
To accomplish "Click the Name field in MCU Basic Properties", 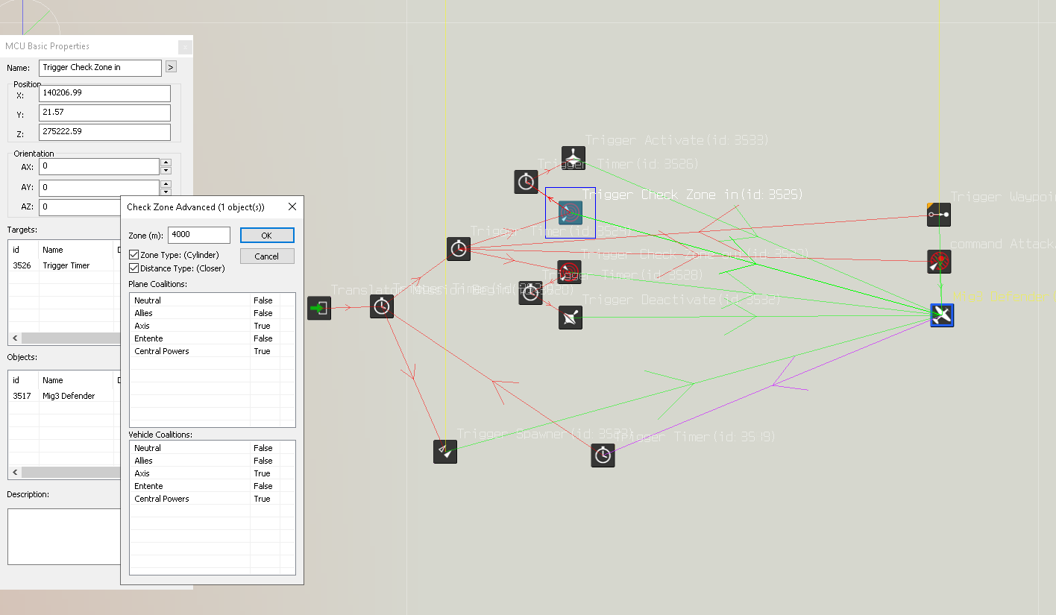I will click(x=101, y=68).
